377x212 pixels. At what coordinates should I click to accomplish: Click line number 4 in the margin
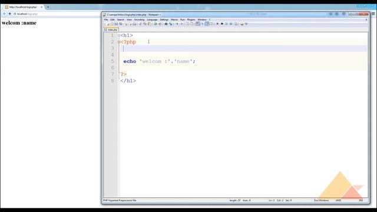[x=113, y=55]
